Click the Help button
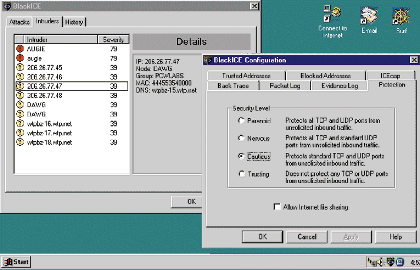 [395, 237]
